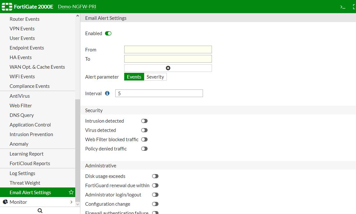Enable Web Filter blocked traffic alert
The image size is (356, 214).
(144, 140)
